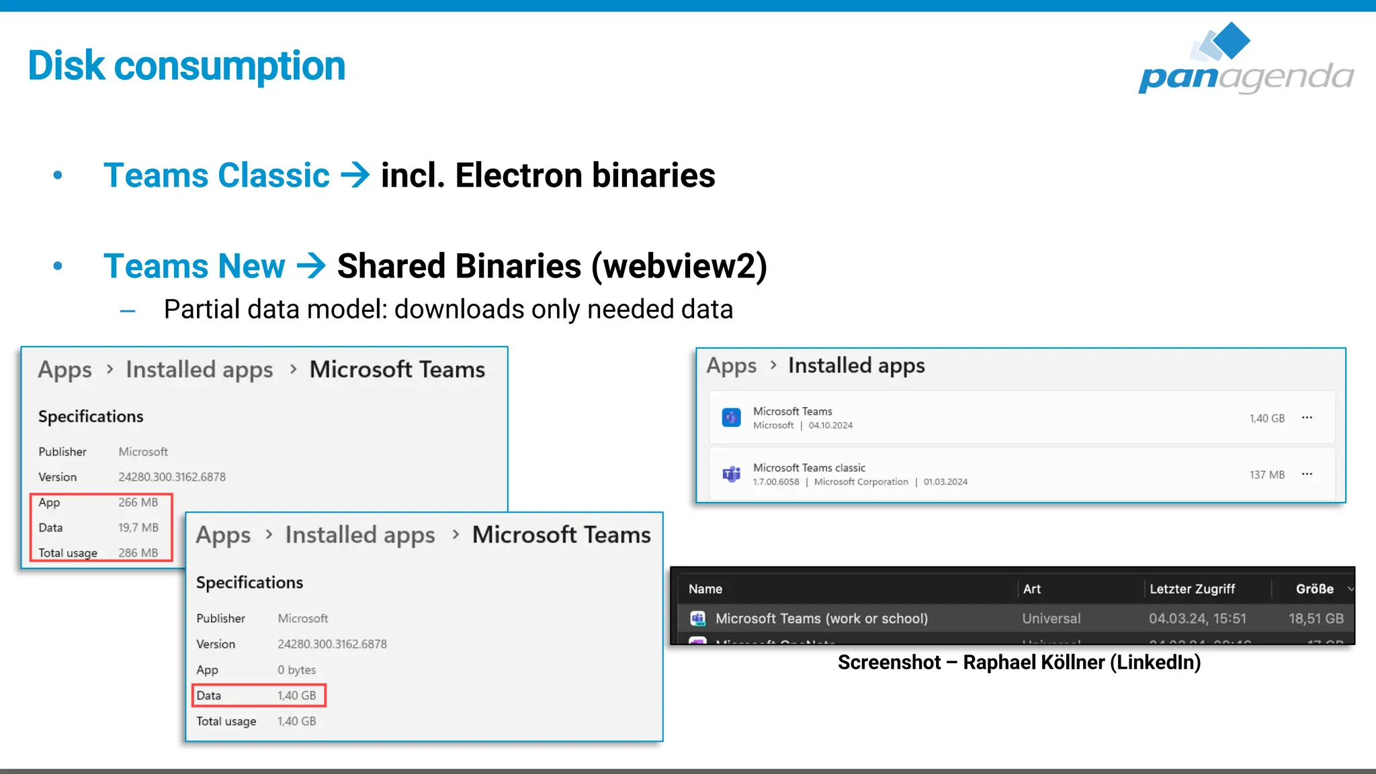This screenshot has width=1376, height=774.
Task: Click the panagenda logo
Action: [1246, 58]
